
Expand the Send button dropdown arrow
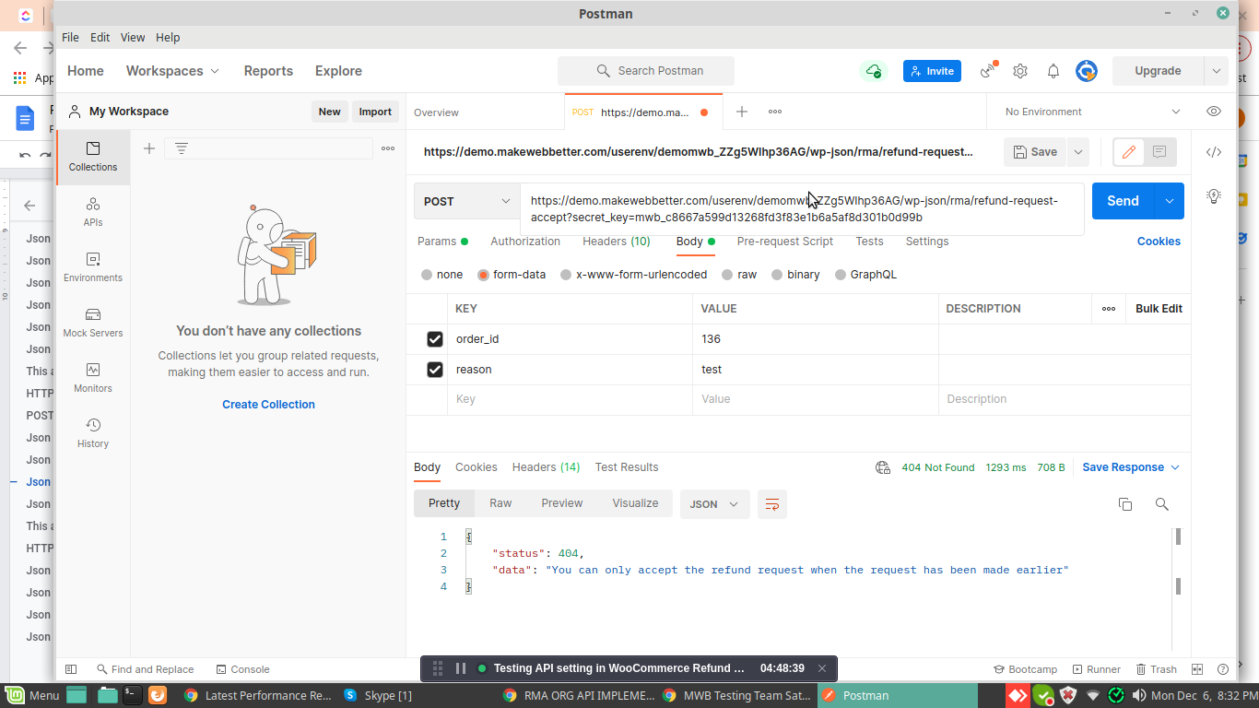coord(1169,201)
